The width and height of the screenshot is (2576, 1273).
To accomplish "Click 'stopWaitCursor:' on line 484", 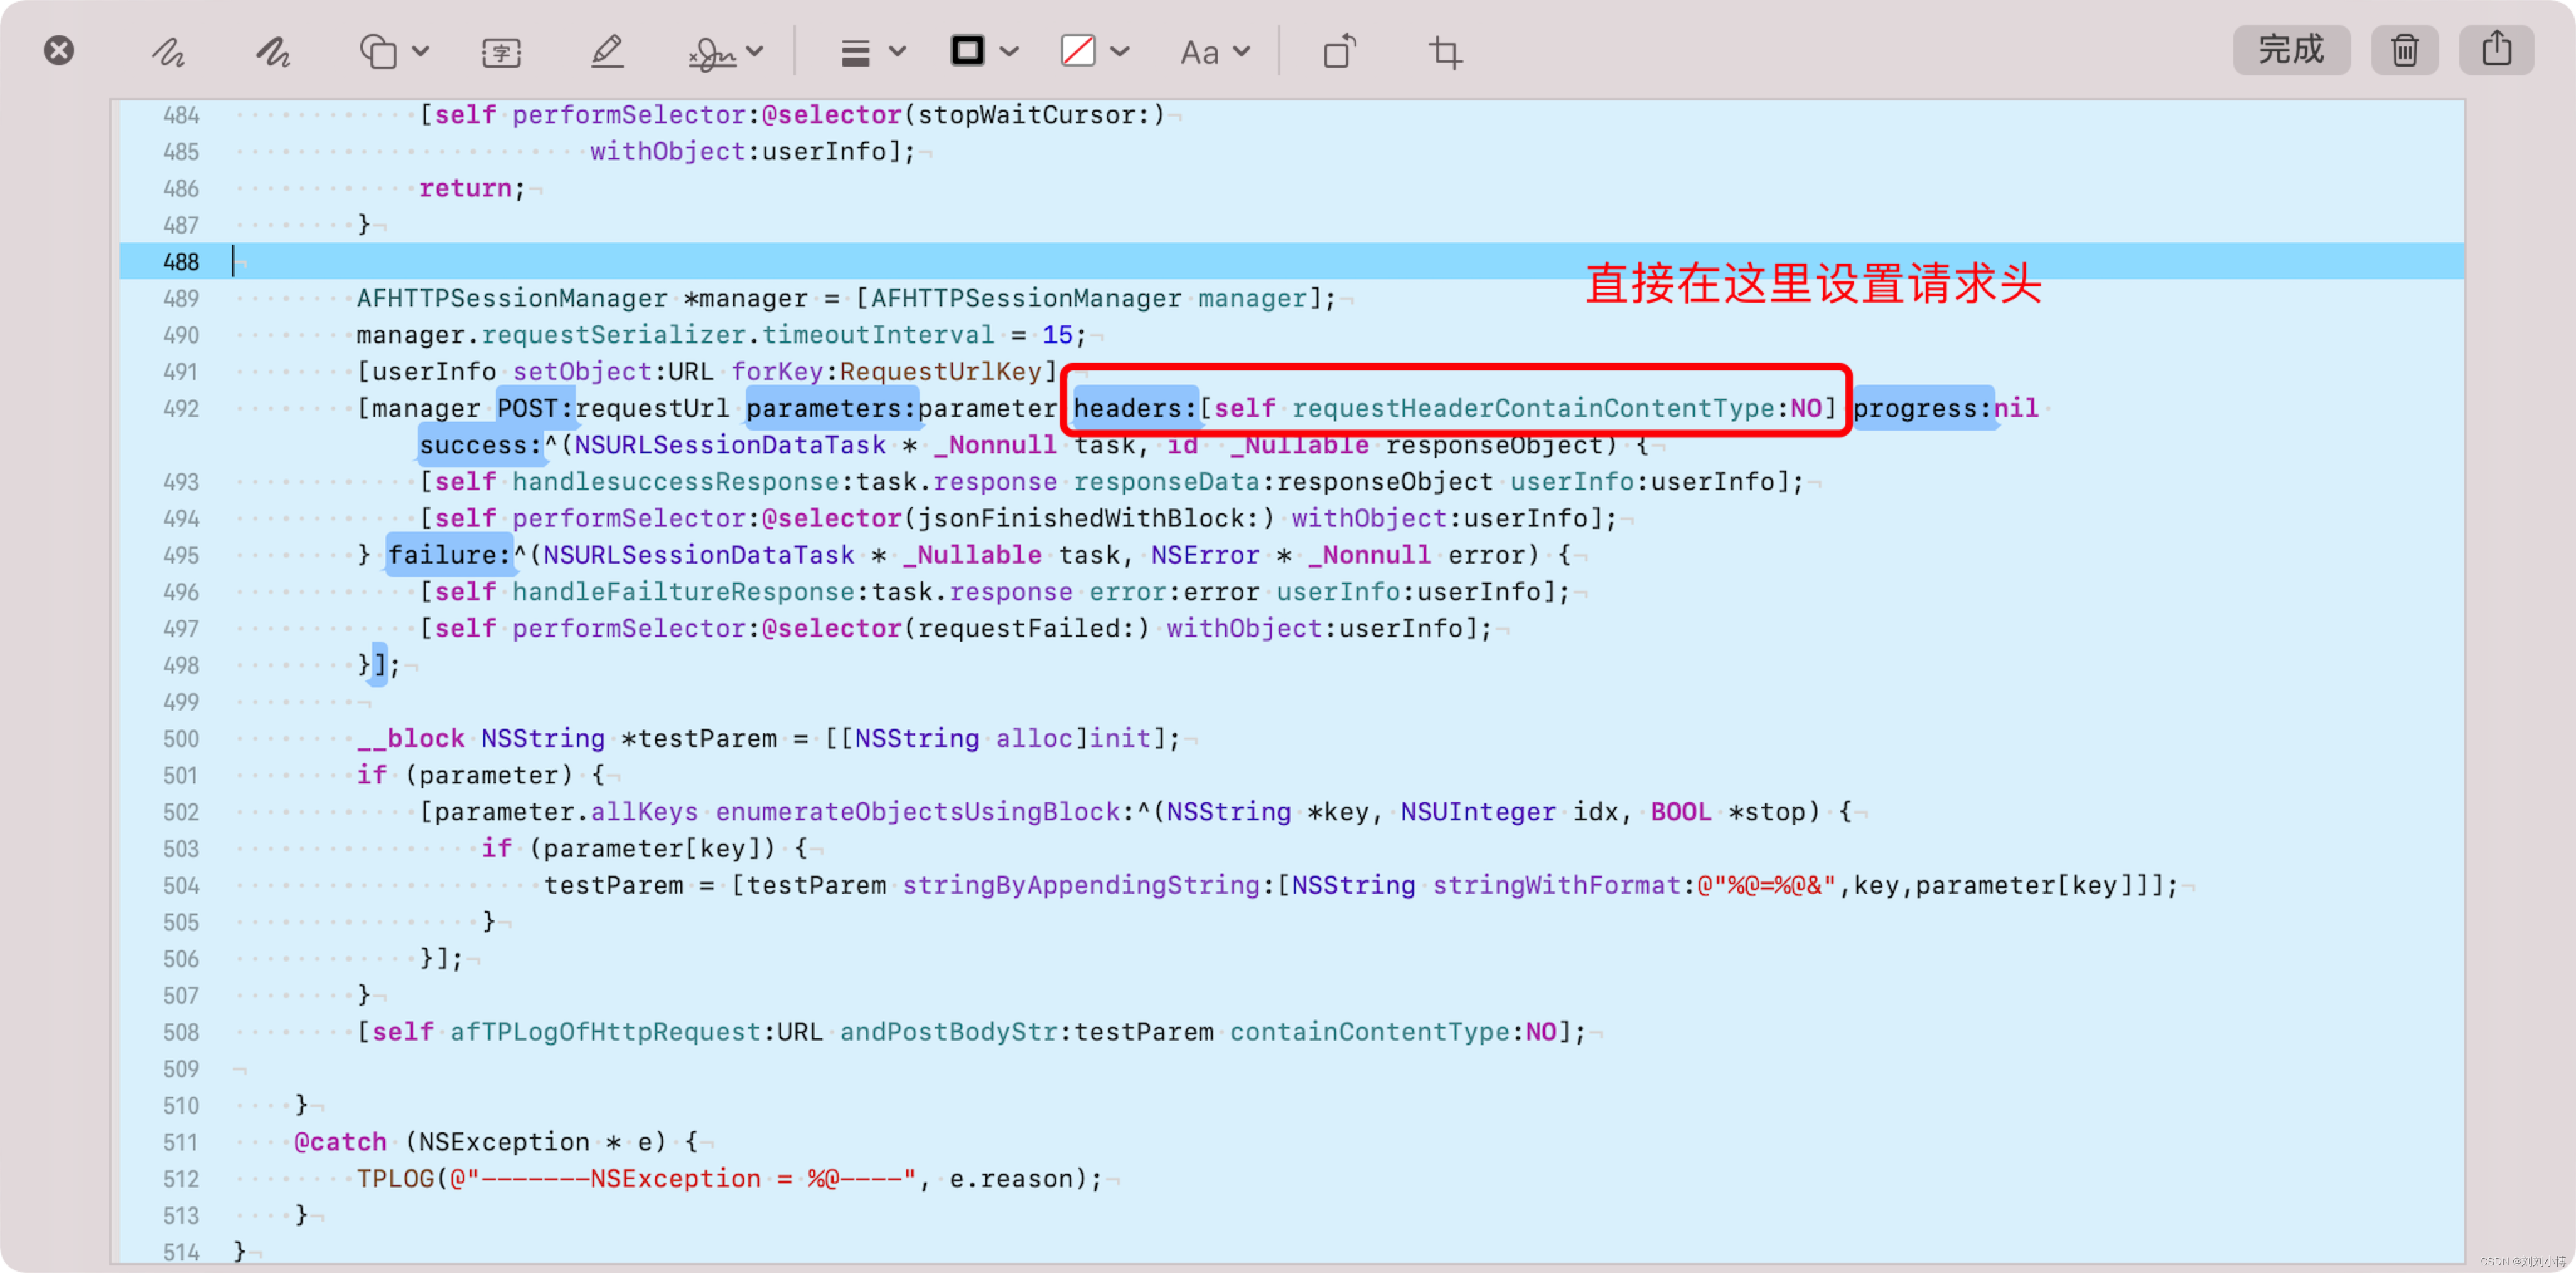I will point(1033,115).
